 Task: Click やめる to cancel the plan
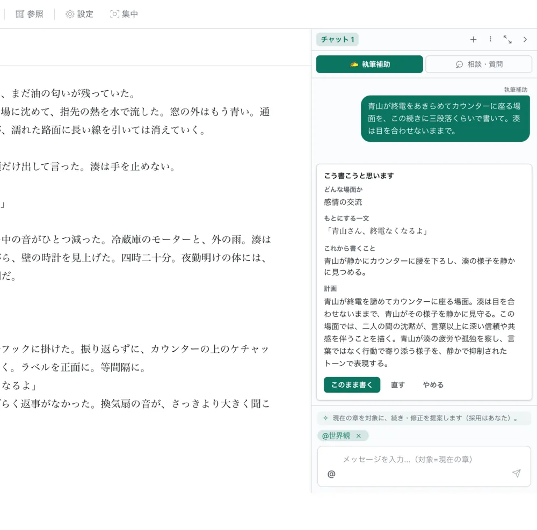[433, 384]
